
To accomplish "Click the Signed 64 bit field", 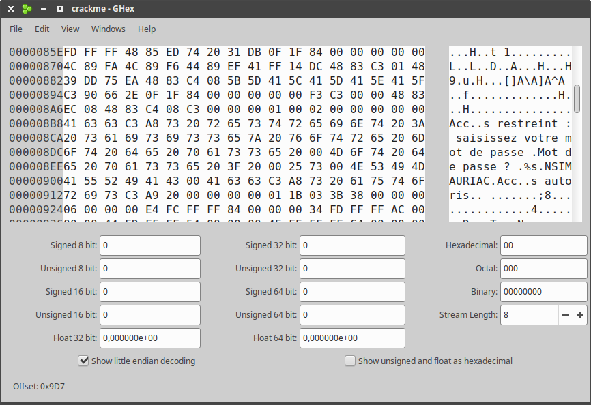I will (352, 292).
